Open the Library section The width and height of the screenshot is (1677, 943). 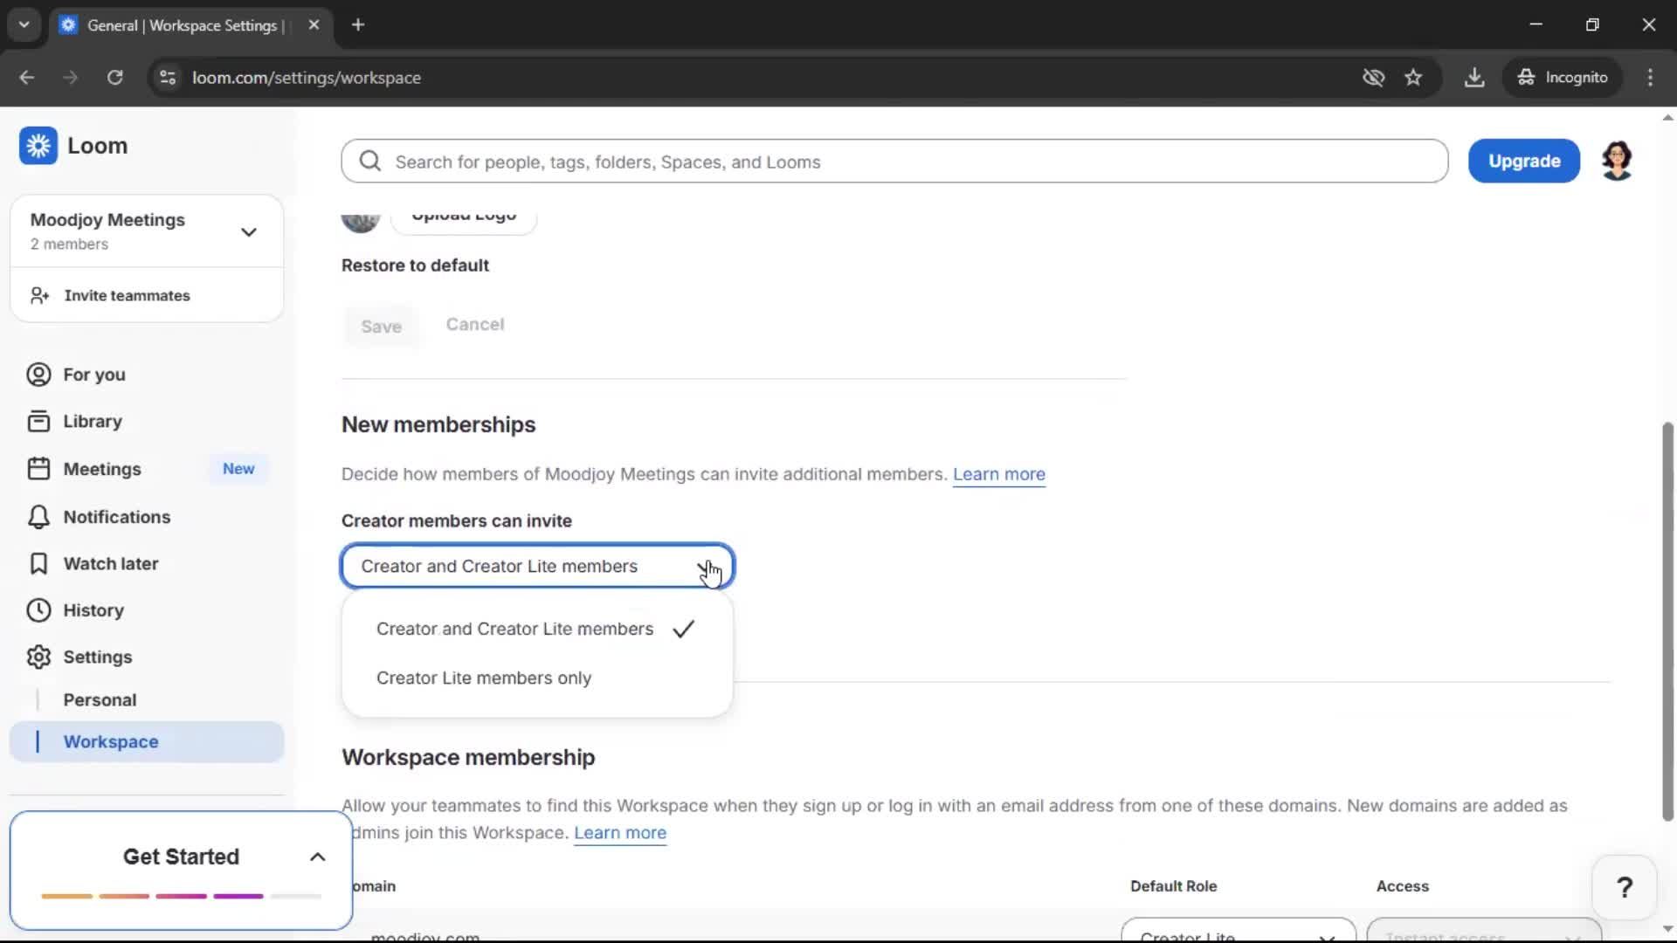coord(92,422)
